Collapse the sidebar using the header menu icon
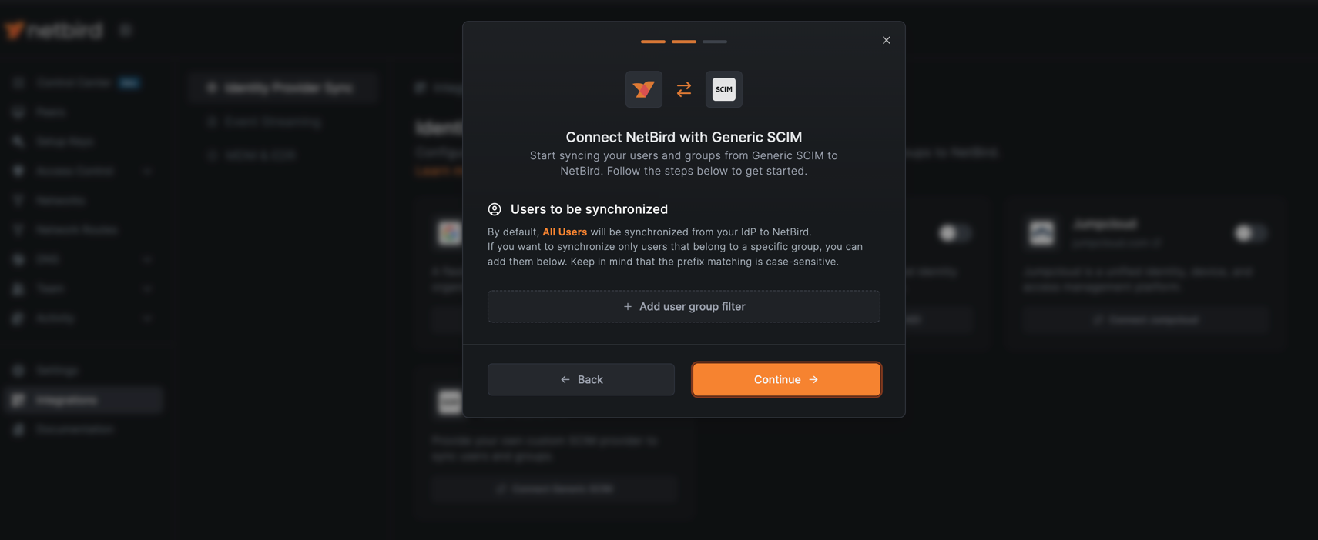Viewport: 1318px width, 540px height. tap(126, 30)
